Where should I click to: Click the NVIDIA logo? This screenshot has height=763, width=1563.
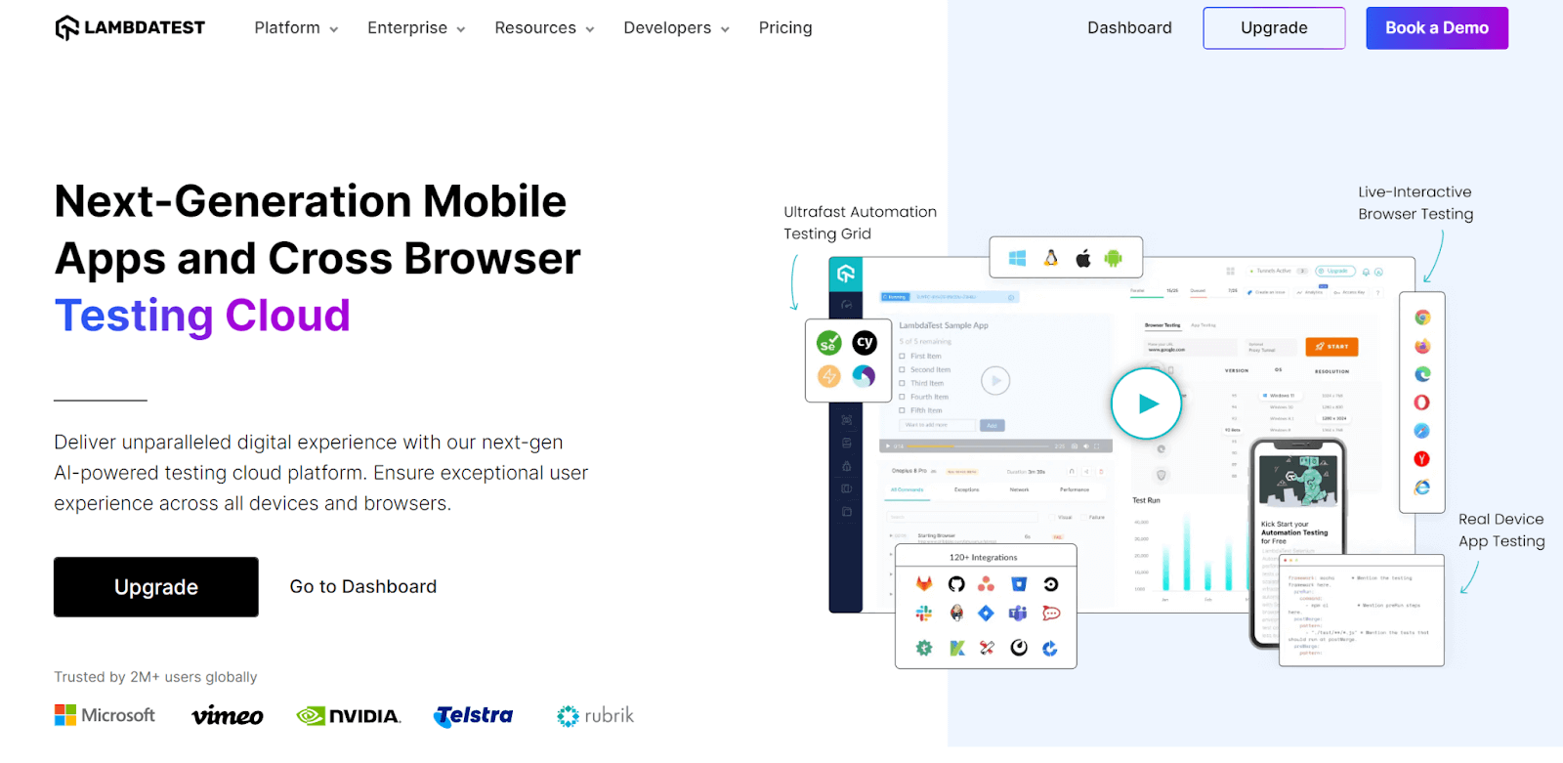tap(349, 716)
